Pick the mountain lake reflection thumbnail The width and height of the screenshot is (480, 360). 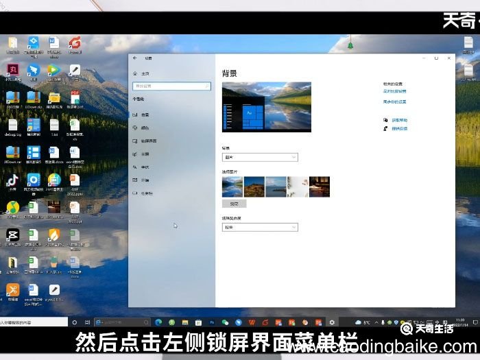click(232, 187)
